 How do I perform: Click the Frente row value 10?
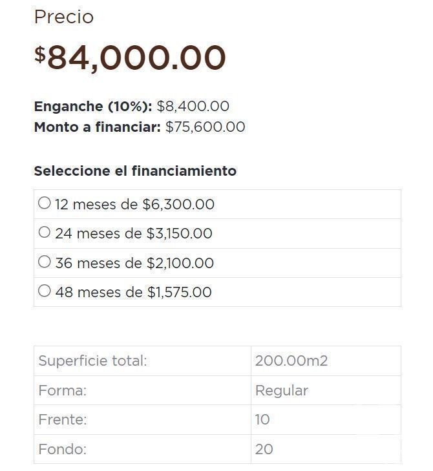pyautogui.click(x=262, y=419)
